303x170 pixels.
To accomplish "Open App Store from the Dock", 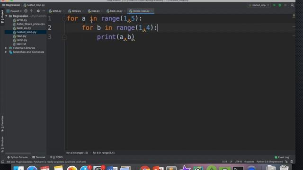I will click(x=85, y=168).
